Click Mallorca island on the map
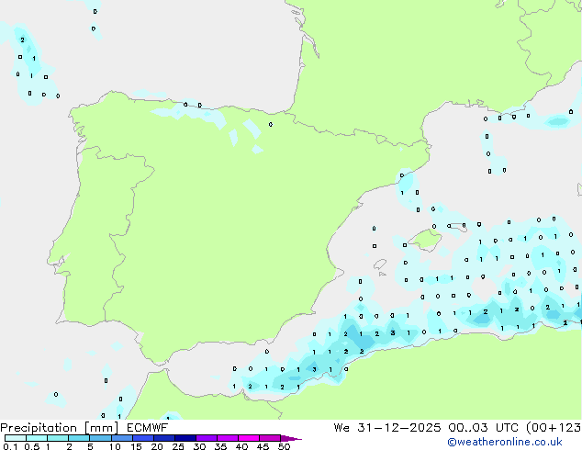The width and height of the screenshot is (582, 450). (x=426, y=240)
